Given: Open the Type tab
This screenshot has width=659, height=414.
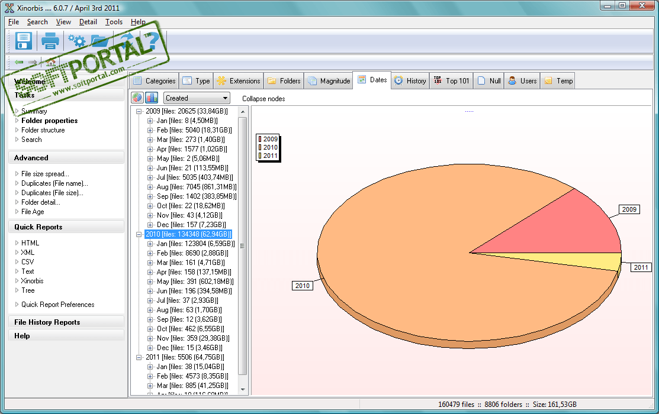Looking at the screenshot, I should (196, 80).
